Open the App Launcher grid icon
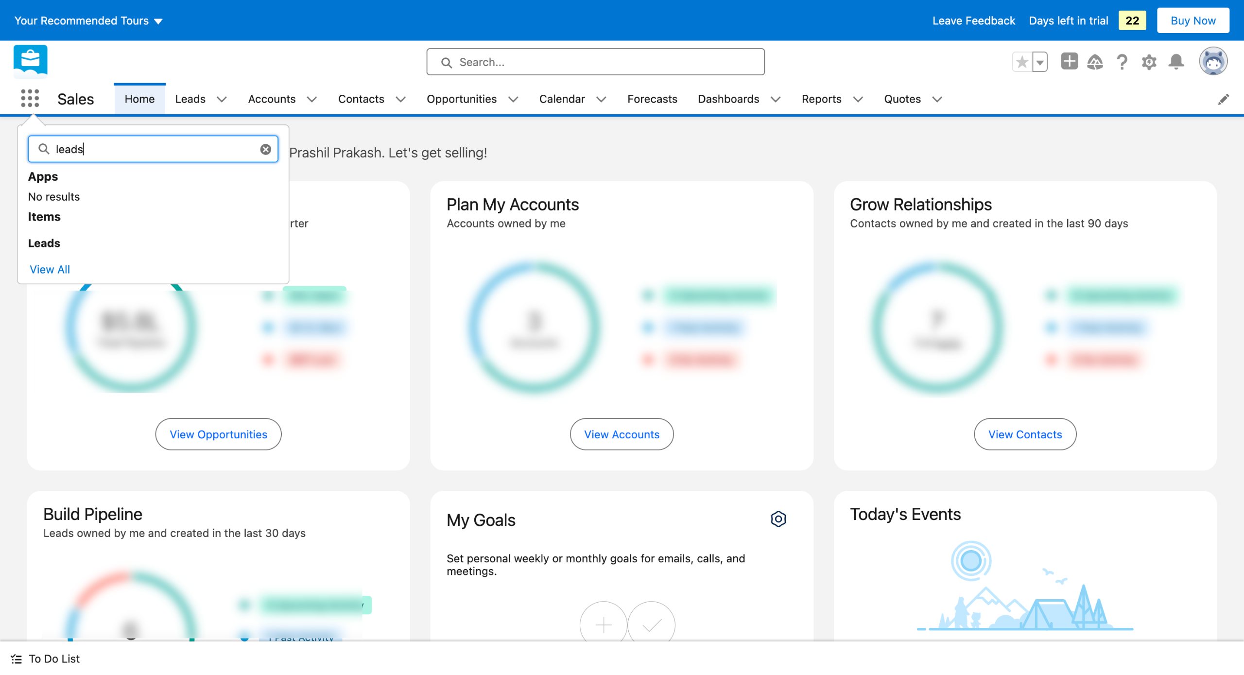The image size is (1244, 675). pos(30,99)
